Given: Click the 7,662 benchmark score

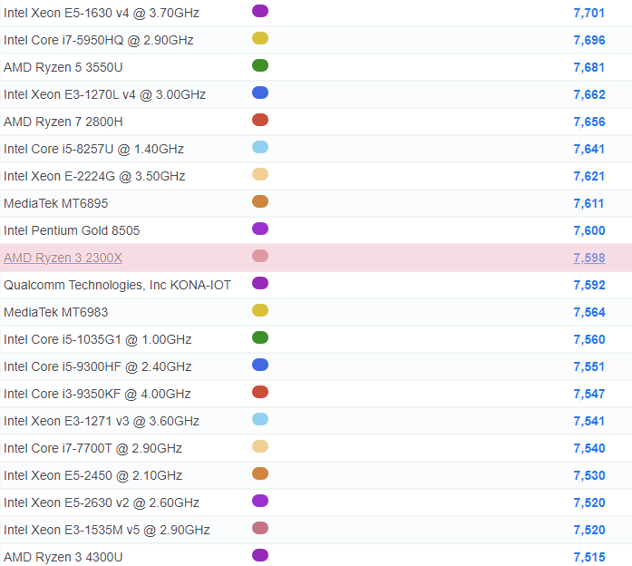Looking at the screenshot, I should pos(589,94).
